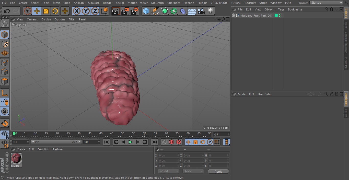Render to Picture Viewer icon

click(x=125, y=11)
